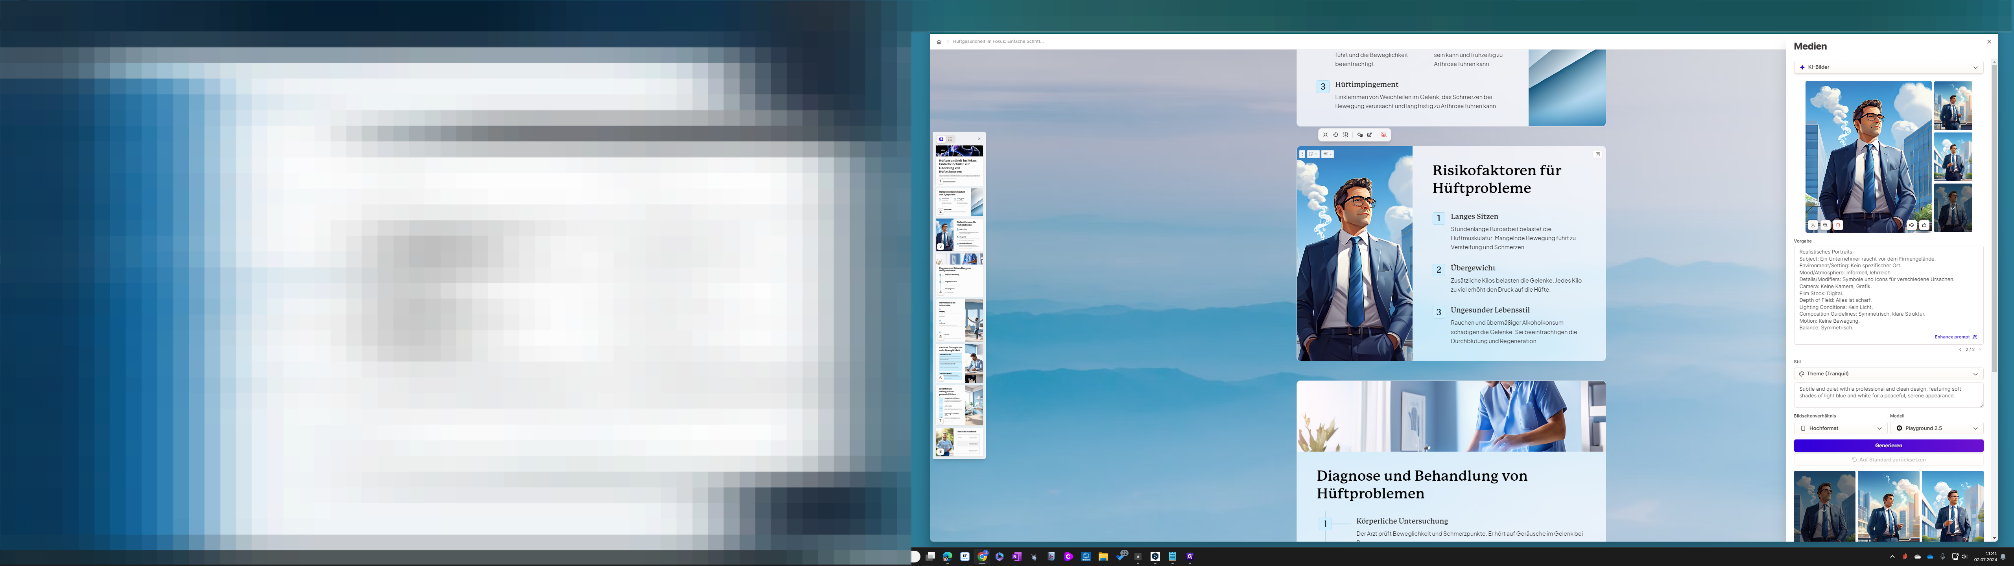The width and height of the screenshot is (2014, 566).
Task: Open the AI sparkle edit dropdown
Action: coord(1328,154)
